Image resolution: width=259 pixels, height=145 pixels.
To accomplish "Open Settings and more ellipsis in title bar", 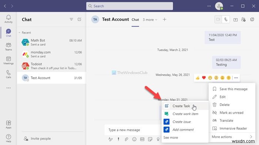I will (209, 6).
